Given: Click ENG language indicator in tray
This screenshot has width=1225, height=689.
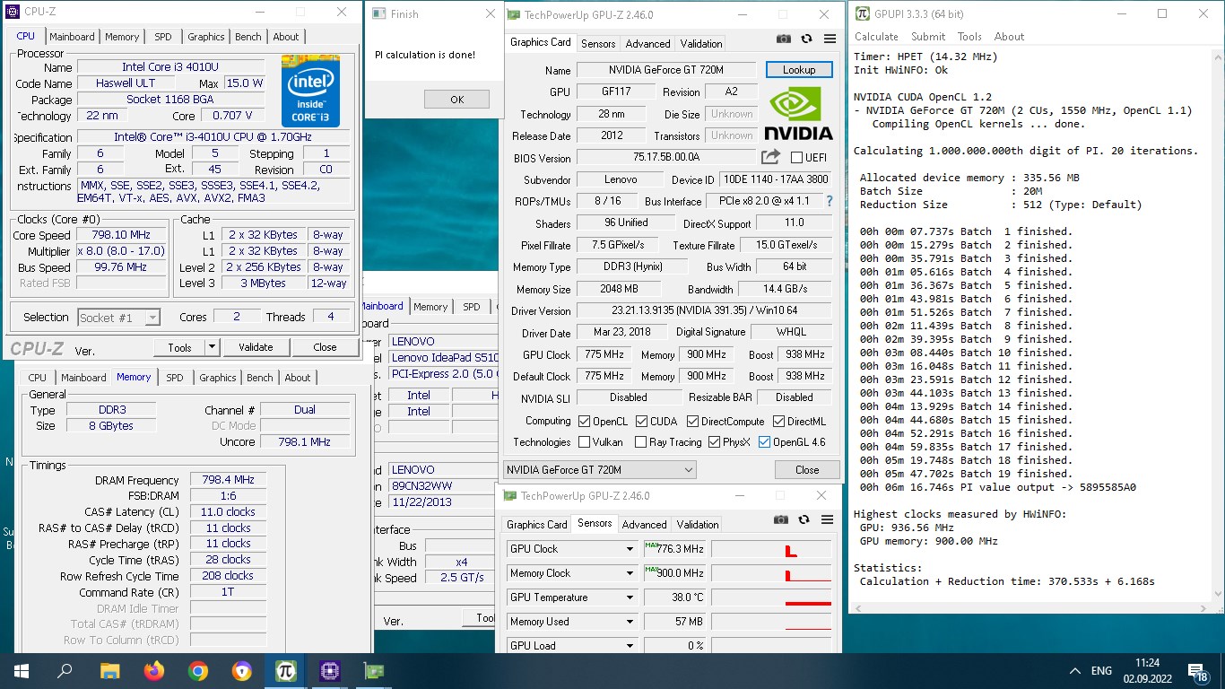Looking at the screenshot, I should tap(1101, 670).
